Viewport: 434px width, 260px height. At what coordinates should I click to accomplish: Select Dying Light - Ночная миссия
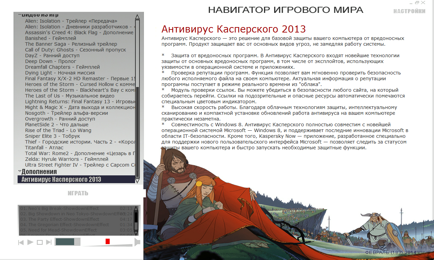(x=60, y=73)
